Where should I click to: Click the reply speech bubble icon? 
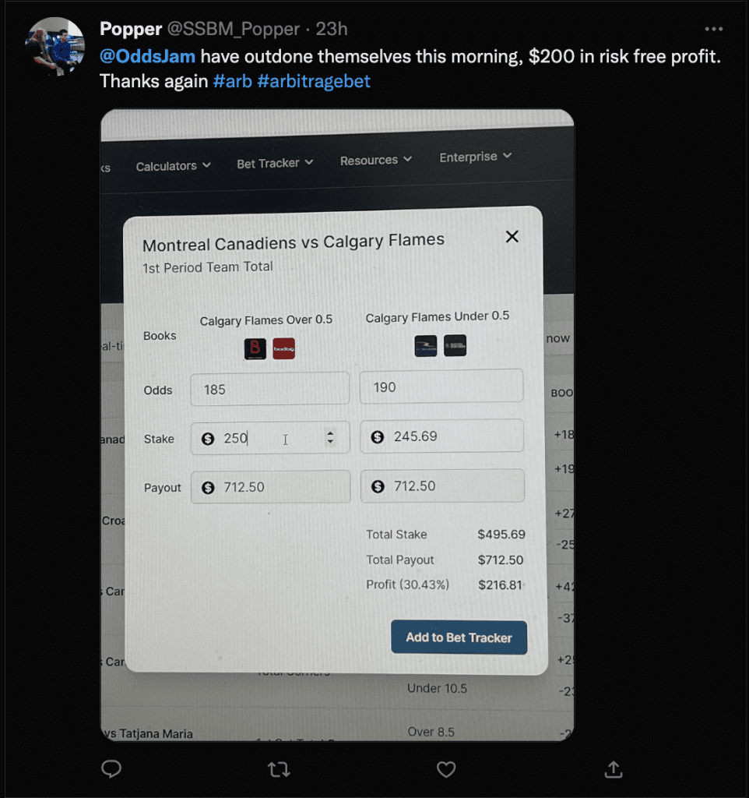111,768
